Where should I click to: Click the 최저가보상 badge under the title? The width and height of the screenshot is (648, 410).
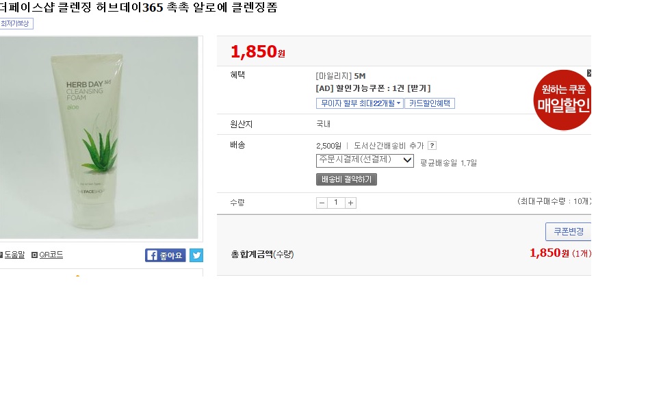click(15, 24)
